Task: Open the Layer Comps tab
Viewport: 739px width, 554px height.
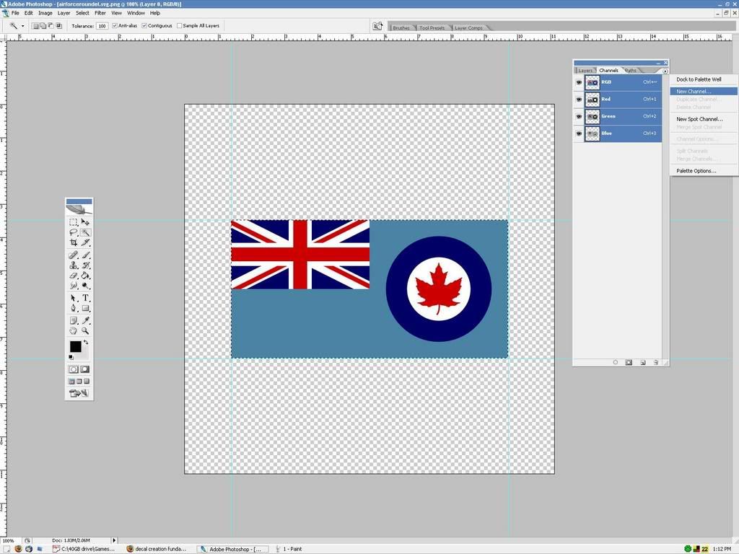Action: 468,28
